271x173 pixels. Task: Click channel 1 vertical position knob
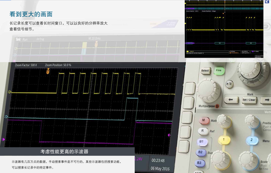pos(224,121)
